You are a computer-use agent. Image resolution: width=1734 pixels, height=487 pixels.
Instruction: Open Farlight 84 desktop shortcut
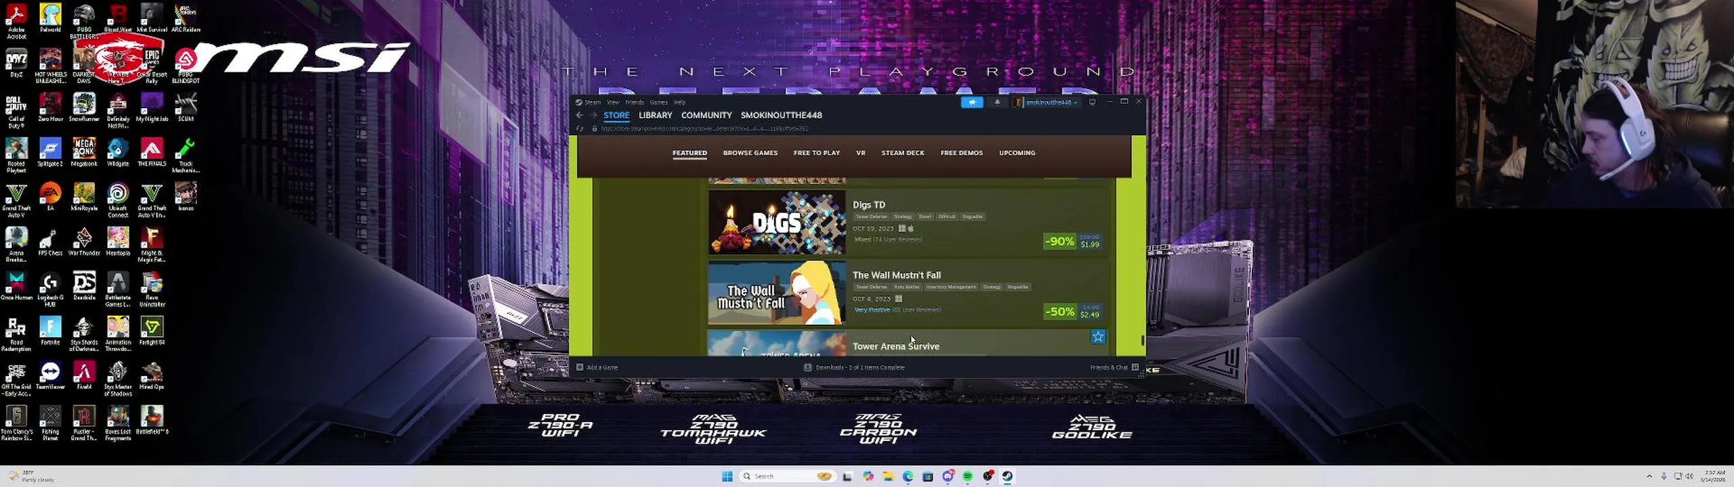pos(152,331)
